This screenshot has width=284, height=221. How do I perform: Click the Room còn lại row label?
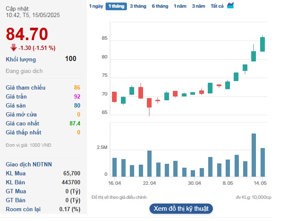pos(24,209)
